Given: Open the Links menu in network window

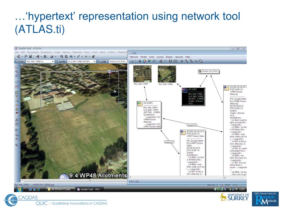Looking at the screenshot, I should point(152,57).
